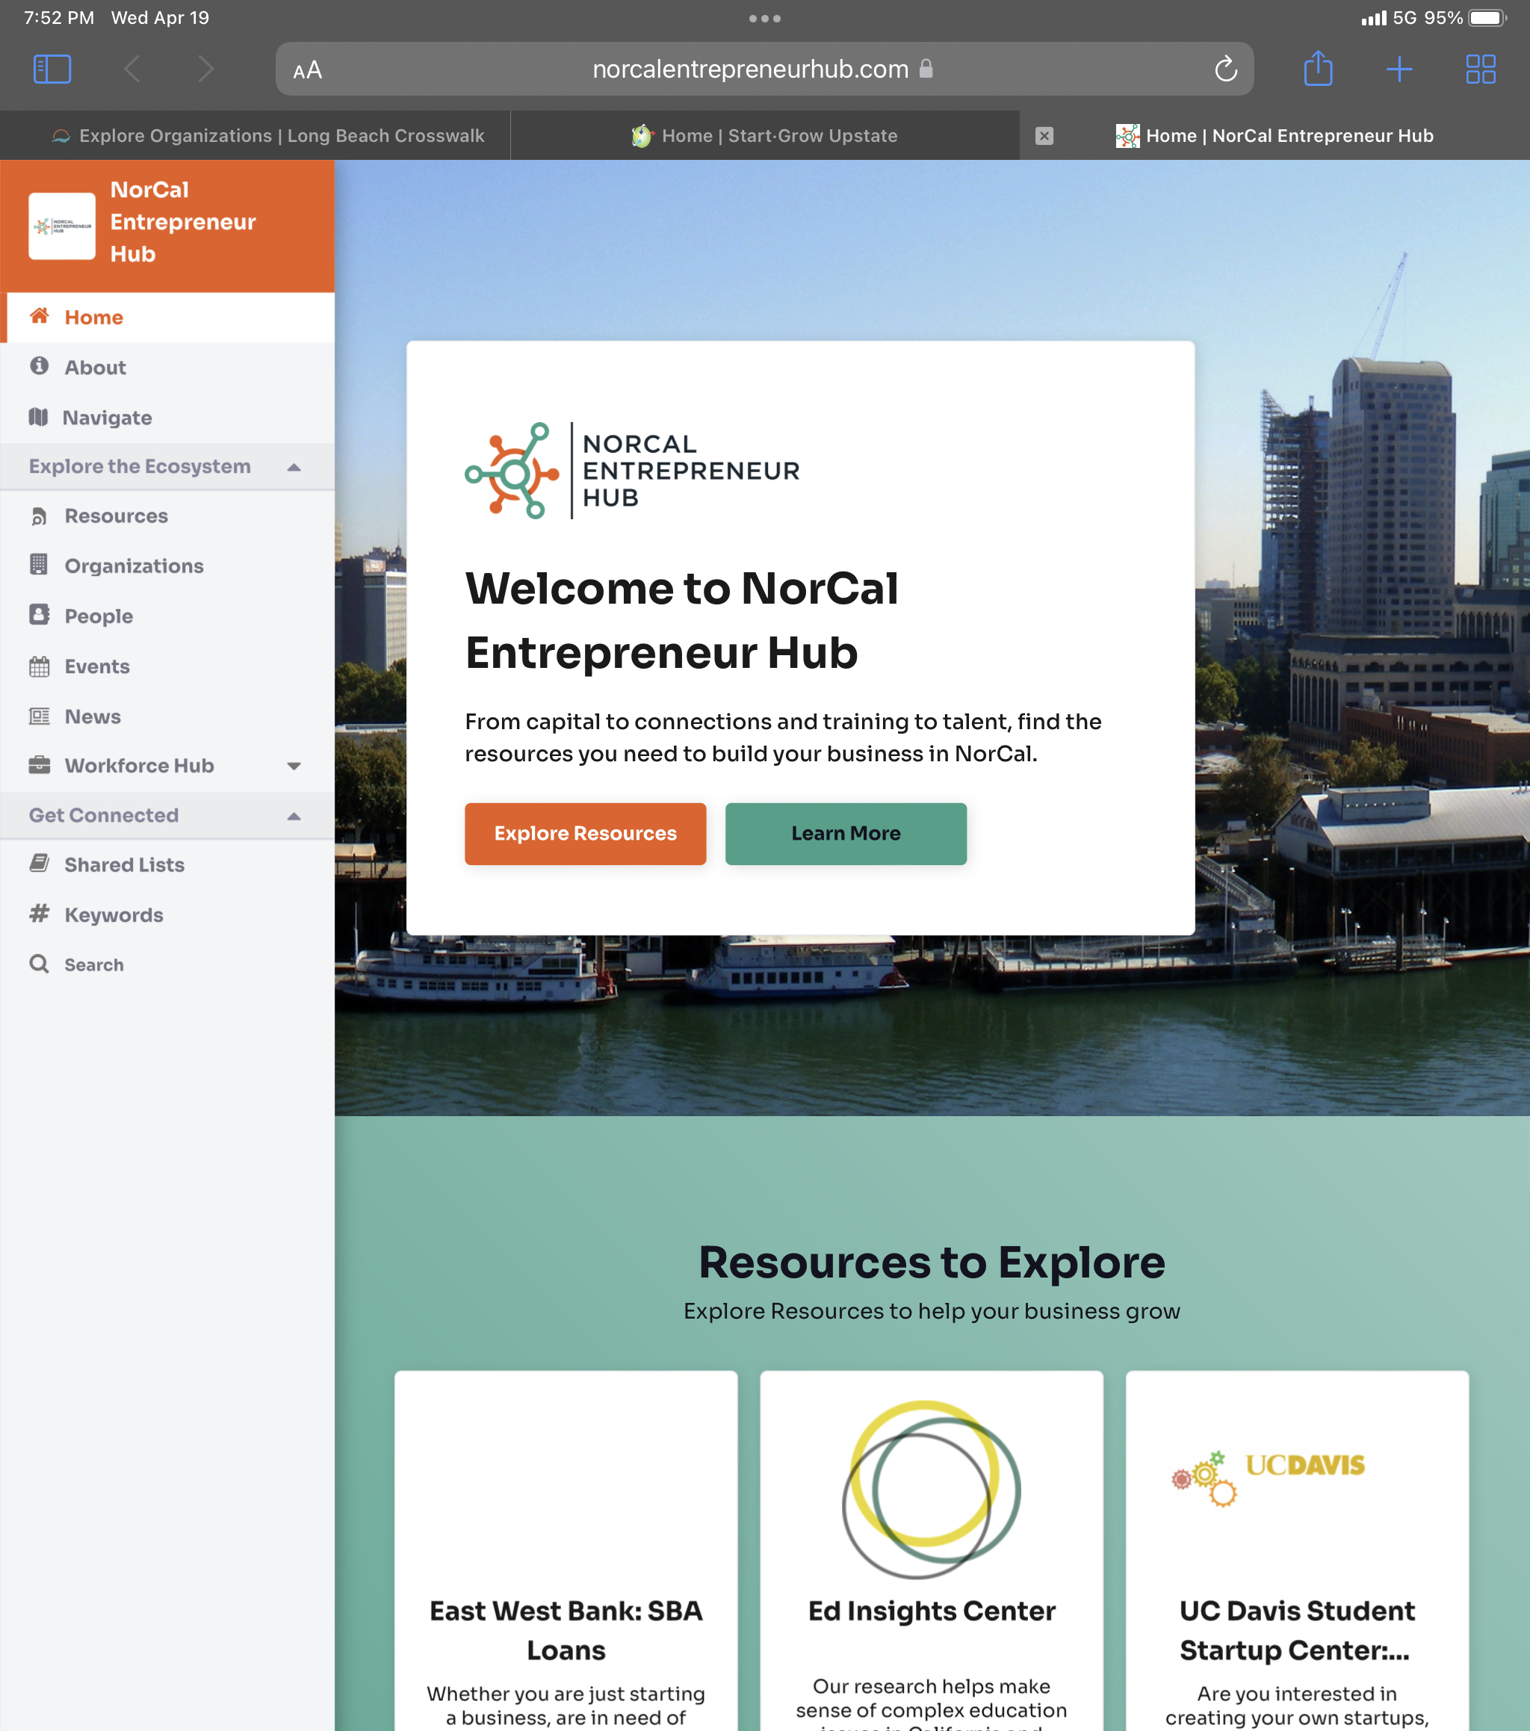This screenshot has height=1731, width=1530.
Task: Click the Workforce Hub briefcase icon
Action: point(39,766)
